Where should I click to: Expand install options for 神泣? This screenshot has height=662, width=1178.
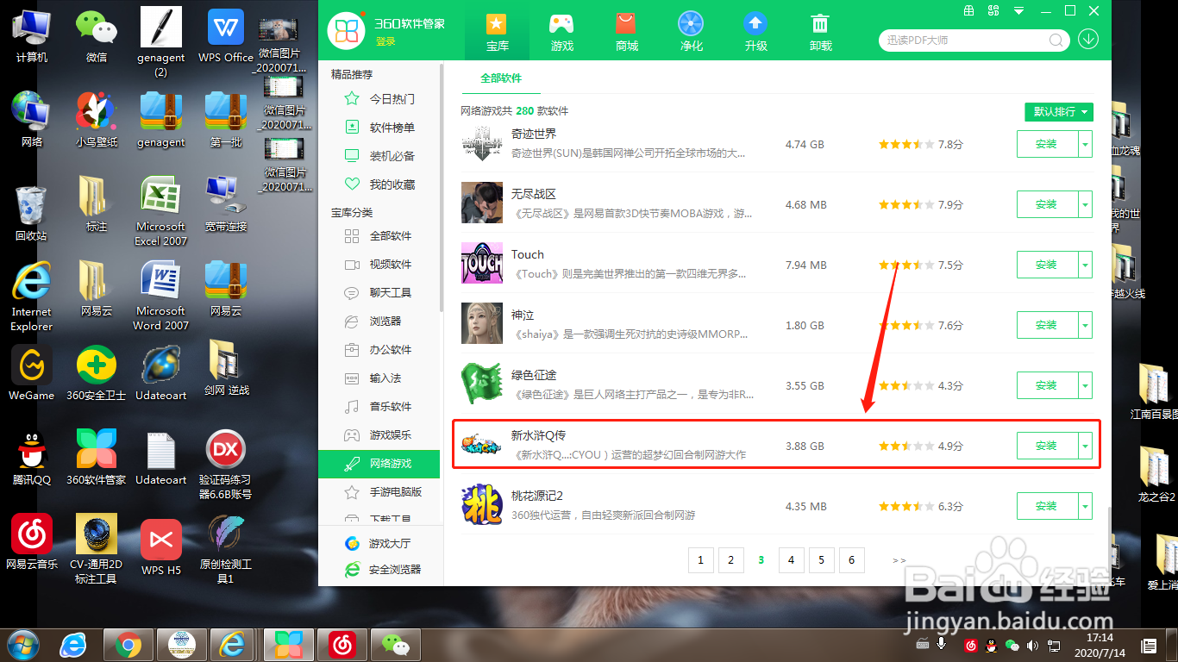(x=1086, y=325)
